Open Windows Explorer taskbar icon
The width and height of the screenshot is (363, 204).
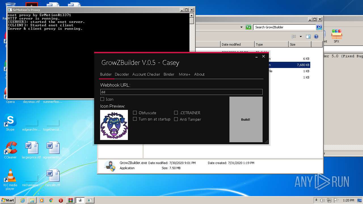pos(32,200)
